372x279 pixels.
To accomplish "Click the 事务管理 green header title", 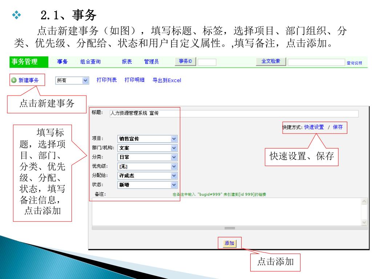I will (24, 62).
